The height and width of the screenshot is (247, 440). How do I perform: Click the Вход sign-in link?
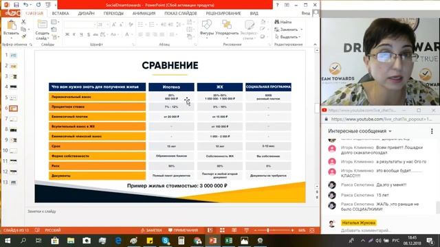(305, 13)
